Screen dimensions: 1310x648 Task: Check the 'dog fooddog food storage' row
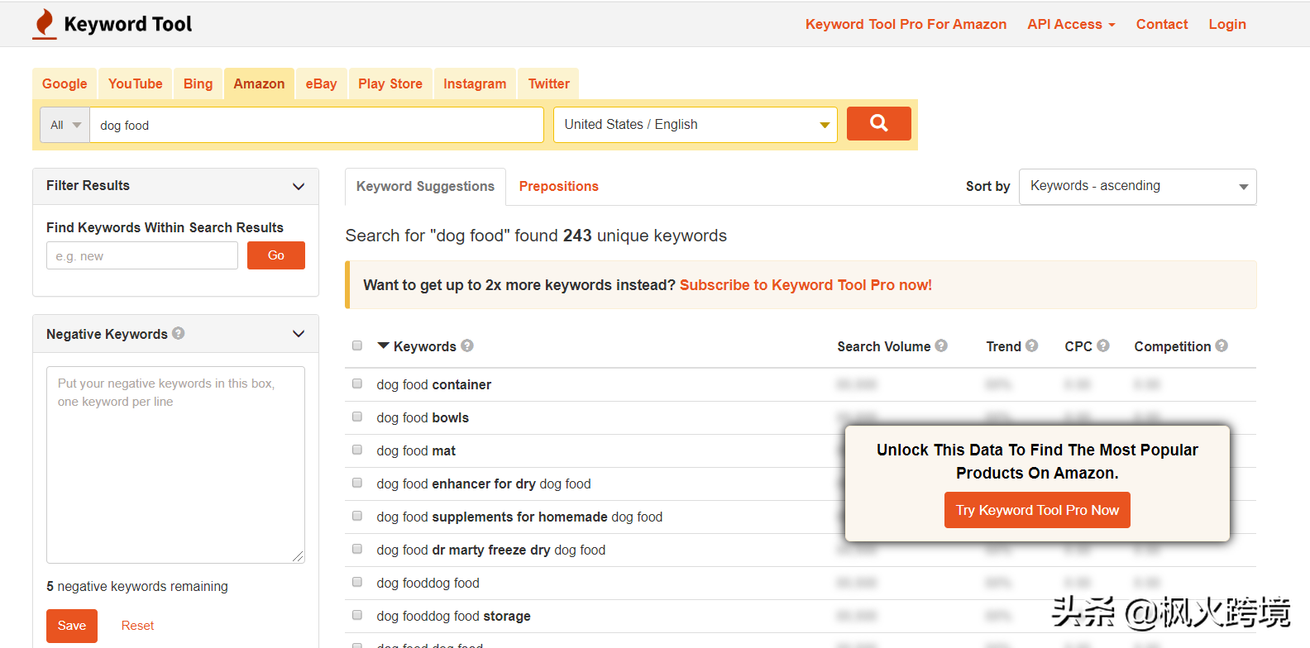click(357, 615)
